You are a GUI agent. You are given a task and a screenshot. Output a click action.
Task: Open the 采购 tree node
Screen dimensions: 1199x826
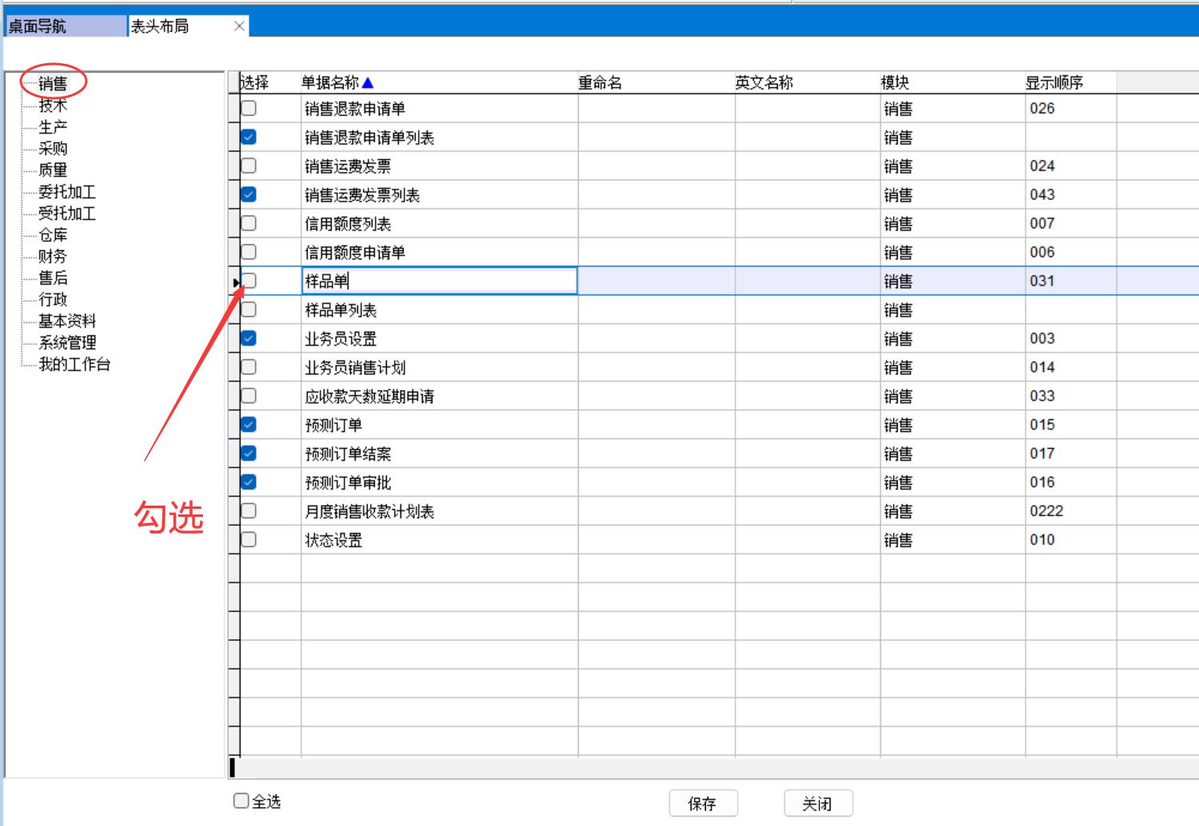(53, 149)
